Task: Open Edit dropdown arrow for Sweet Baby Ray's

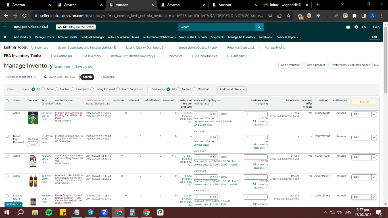Action: [374, 157]
